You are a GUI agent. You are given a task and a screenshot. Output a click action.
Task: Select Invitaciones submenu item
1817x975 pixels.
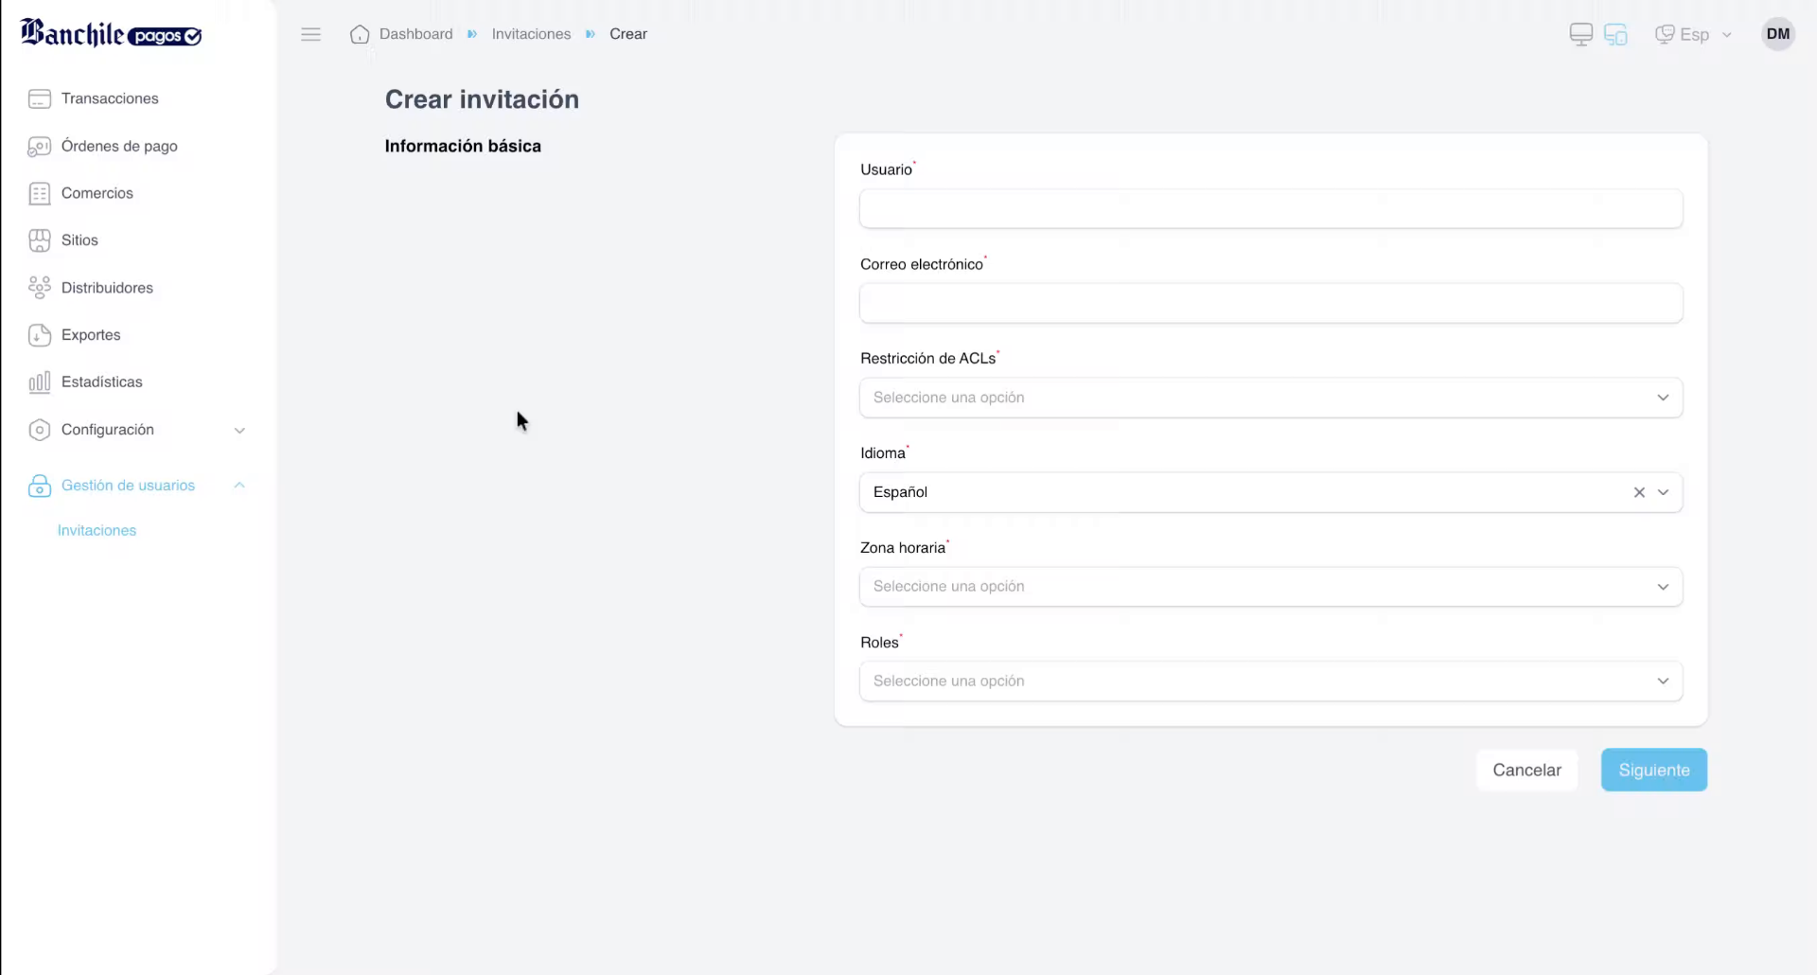tap(97, 531)
